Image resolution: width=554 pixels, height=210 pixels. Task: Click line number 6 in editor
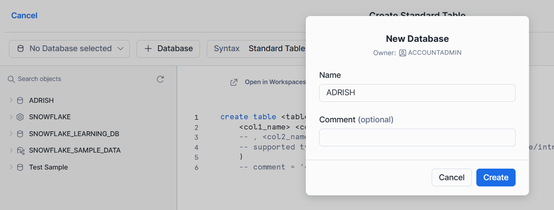(196, 168)
